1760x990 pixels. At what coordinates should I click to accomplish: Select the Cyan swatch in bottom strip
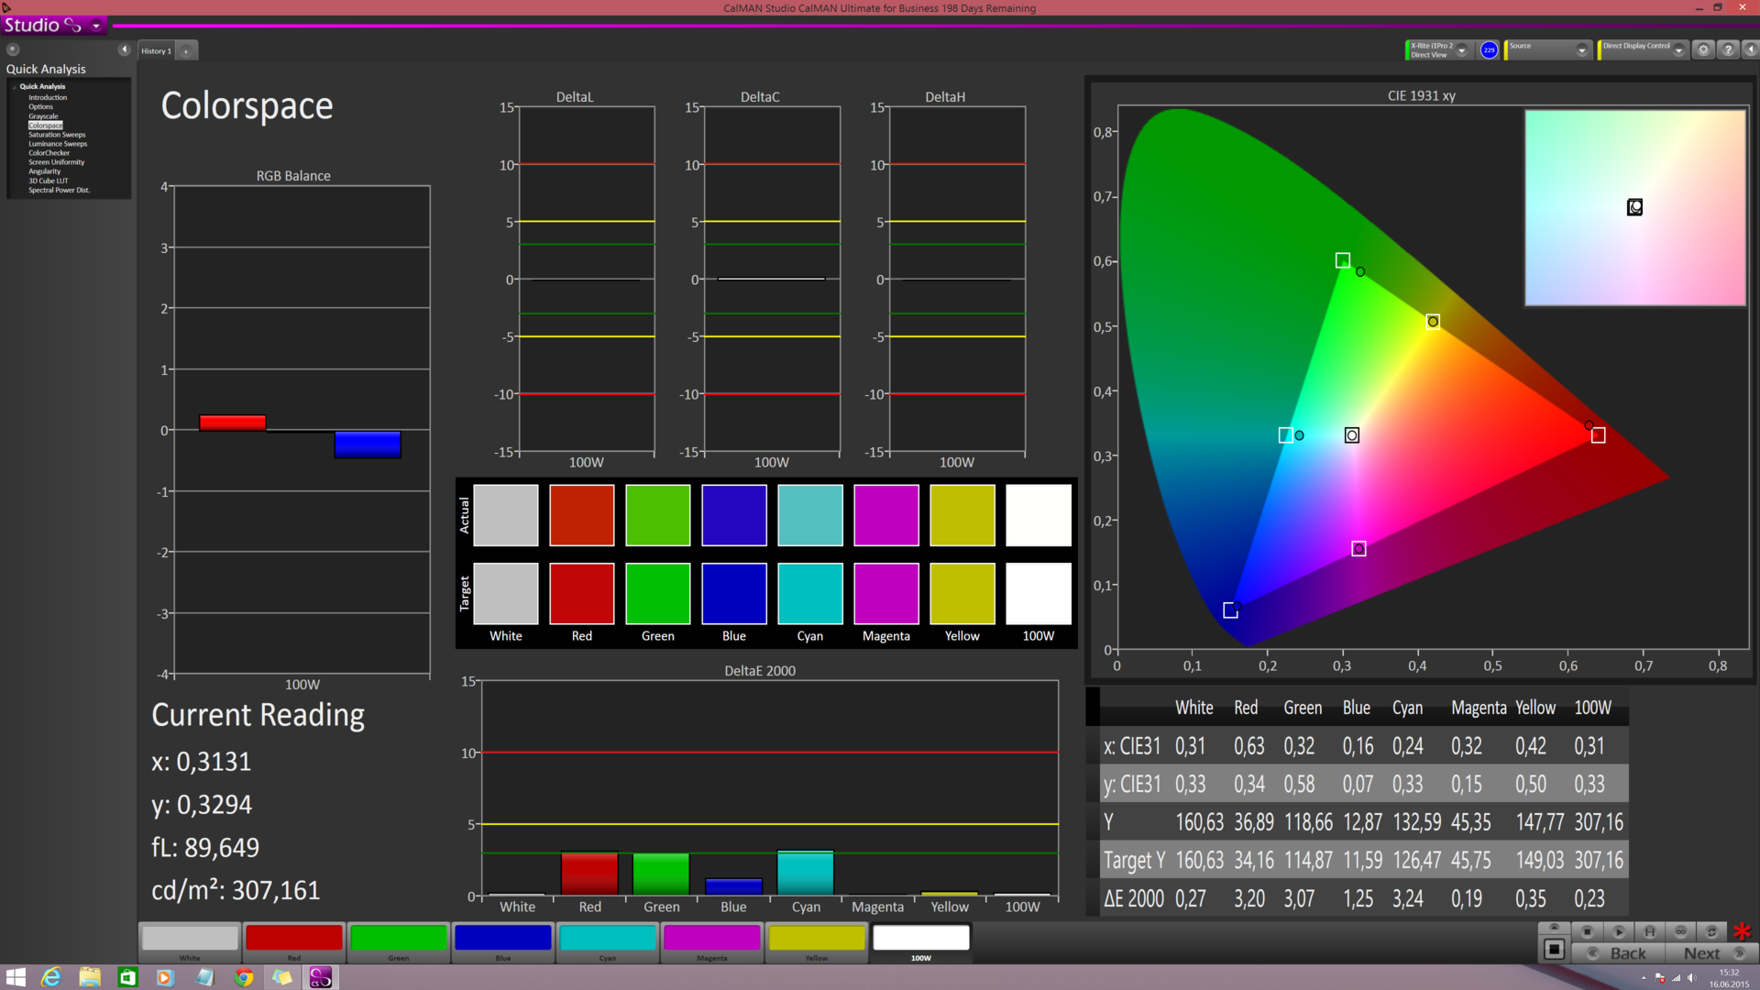coord(608,939)
